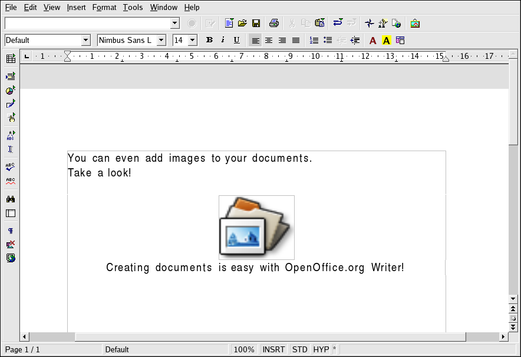Toggle bold formatting
Screen dimensions: 521x357
point(209,40)
